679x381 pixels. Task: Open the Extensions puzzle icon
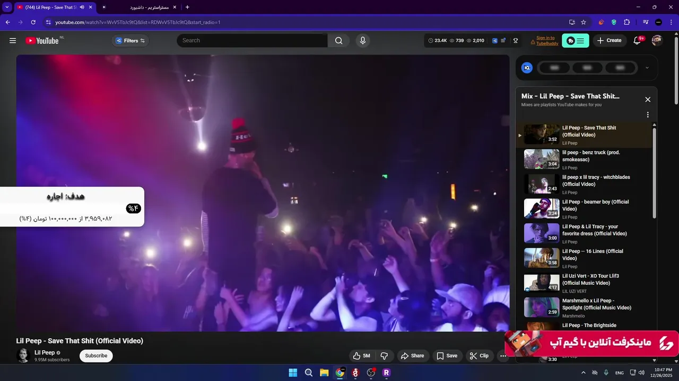pyautogui.click(x=627, y=22)
